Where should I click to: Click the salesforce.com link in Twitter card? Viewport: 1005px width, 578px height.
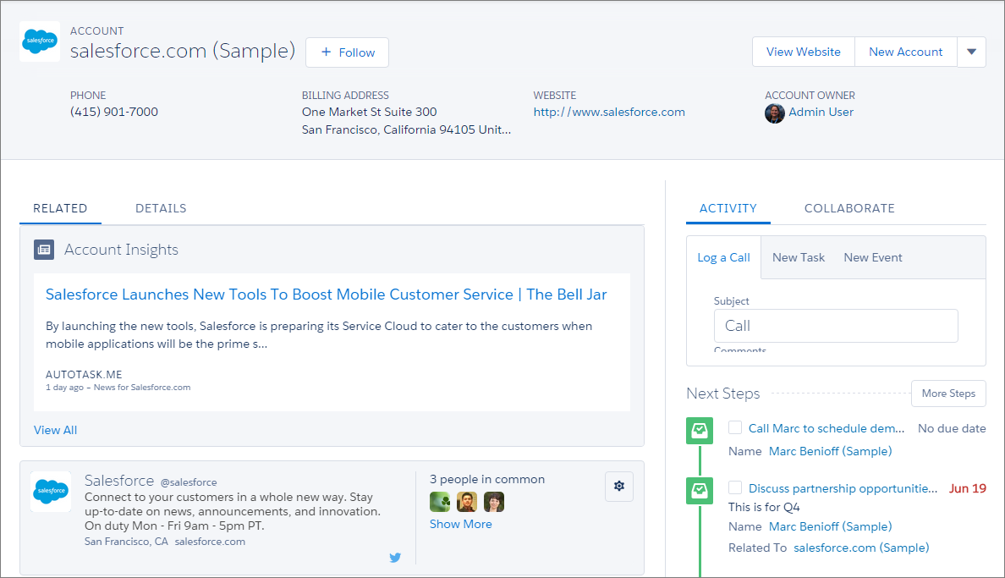210,542
